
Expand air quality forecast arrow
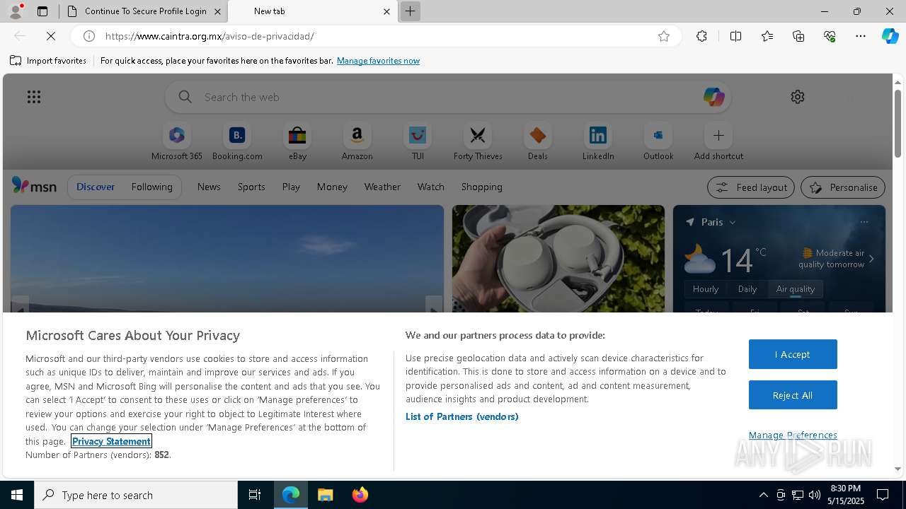coord(871,259)
